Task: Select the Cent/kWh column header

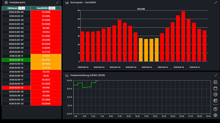Action: (x=46, y=8)
